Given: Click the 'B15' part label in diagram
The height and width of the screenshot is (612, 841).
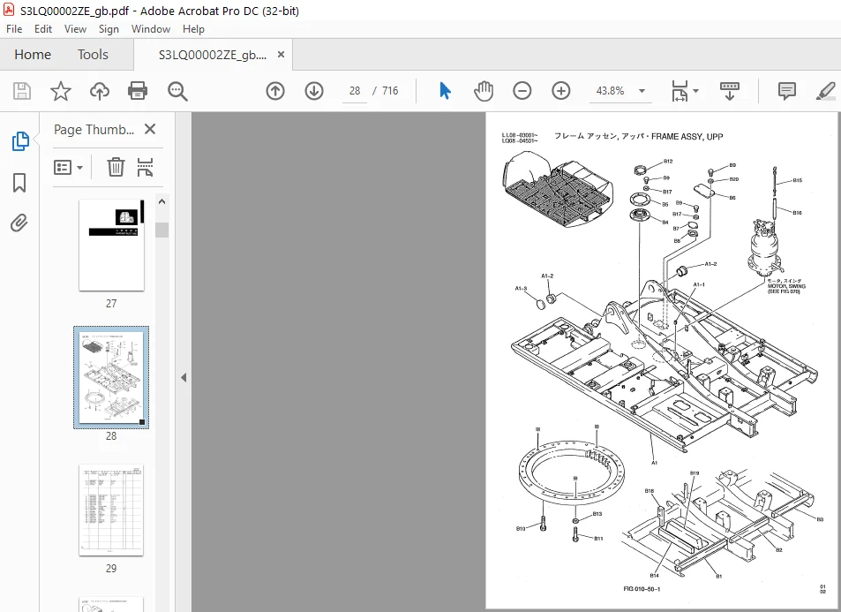Looking at the screenshot, I should [798, 180].
